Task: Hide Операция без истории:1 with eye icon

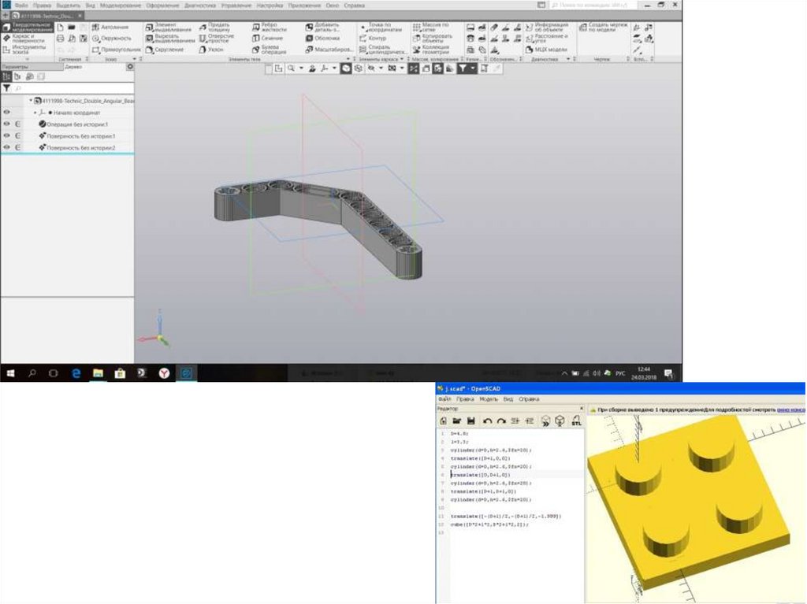Action: tap(6, 124)
